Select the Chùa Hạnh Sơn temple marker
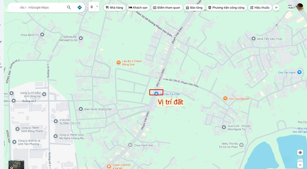The height and width of the screenshot is (169, 307). (x=130, y=145)
